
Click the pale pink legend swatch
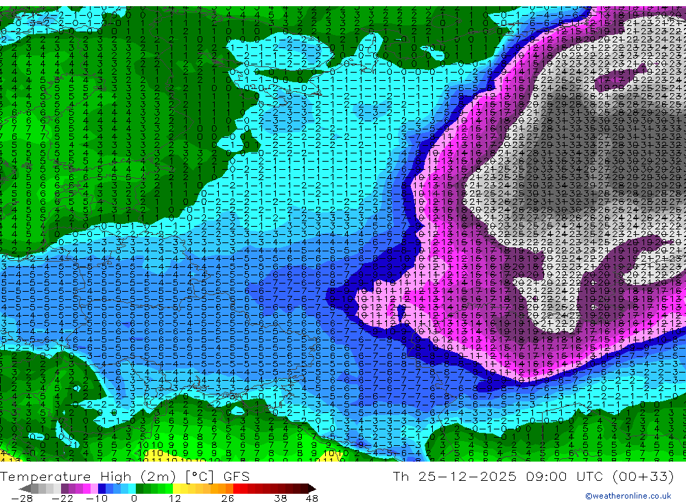tap(94, 488)
